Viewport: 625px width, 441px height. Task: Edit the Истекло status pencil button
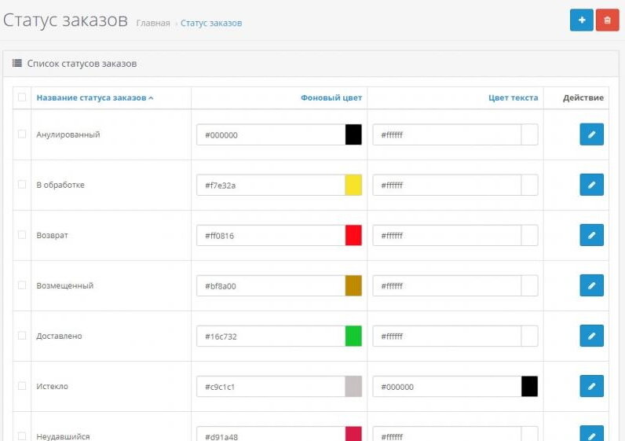[x=591, y=386]
